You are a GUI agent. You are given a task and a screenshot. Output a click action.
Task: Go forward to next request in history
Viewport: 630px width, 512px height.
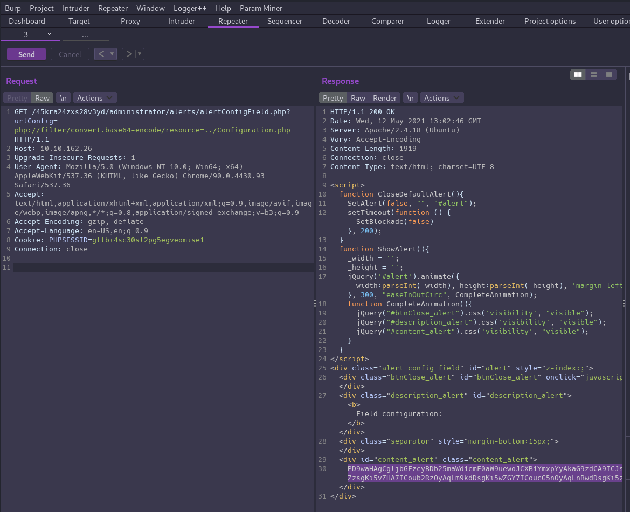(128, 54)
